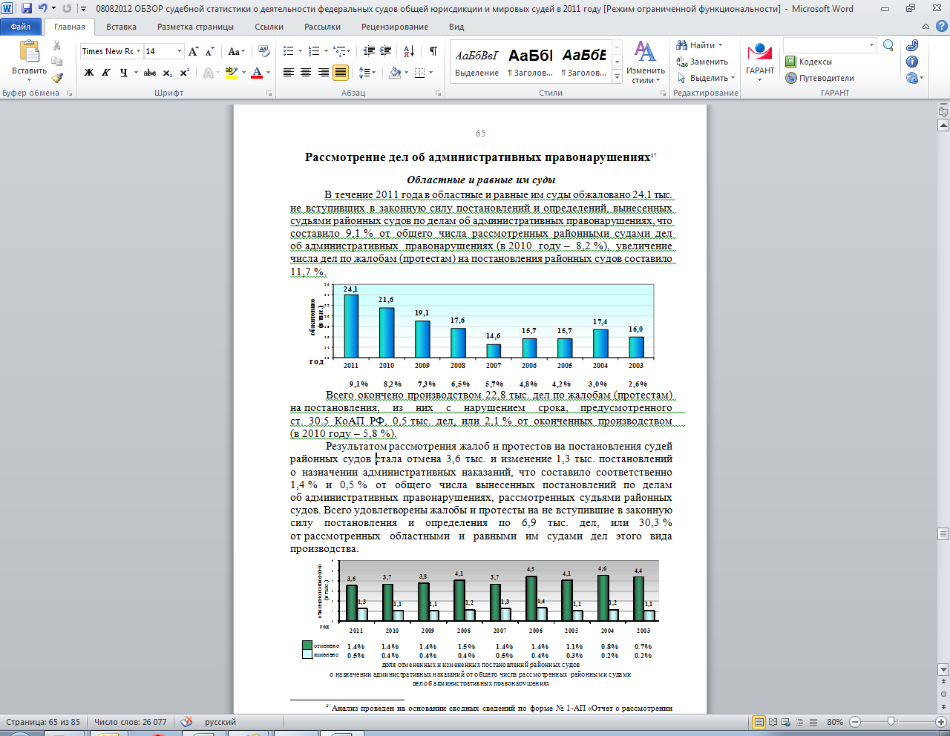Switch to the Рецензирование tab
This screenshot has width=950, height=736.
(395, 27)
